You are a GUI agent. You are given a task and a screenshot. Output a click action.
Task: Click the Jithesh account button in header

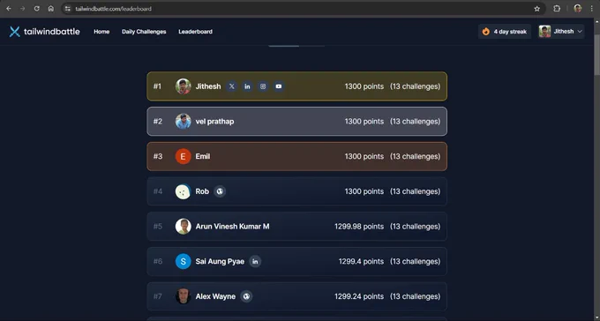tap(561, 32)
